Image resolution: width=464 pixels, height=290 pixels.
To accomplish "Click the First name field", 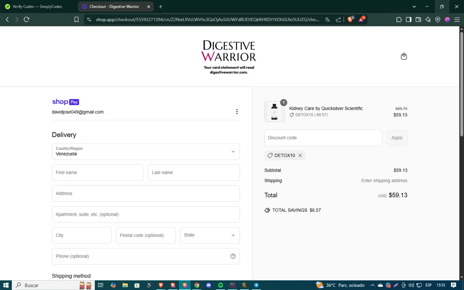I will point(98,173).
